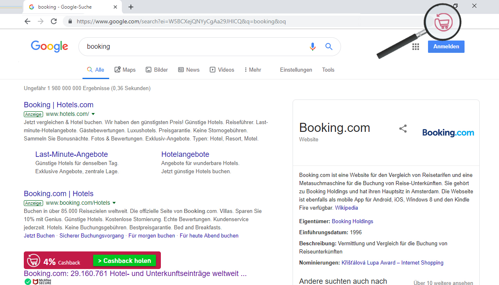The image size is (499, 285).
Task: Click the Sicherer Buchungsvorgang link
Action: tap(92, 236)
